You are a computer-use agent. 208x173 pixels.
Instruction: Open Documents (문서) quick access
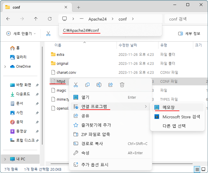(x=17, y=104)
